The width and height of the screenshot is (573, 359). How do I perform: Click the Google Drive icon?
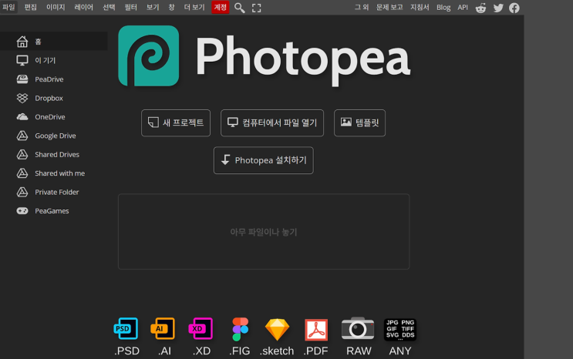click(22, 136)
